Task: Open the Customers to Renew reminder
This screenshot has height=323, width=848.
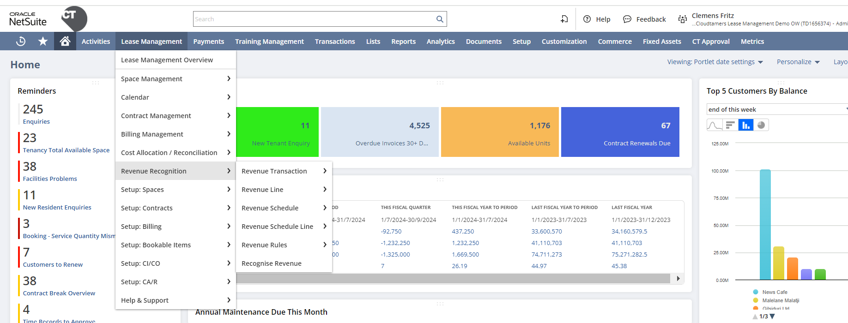Action: pos(53,265)
